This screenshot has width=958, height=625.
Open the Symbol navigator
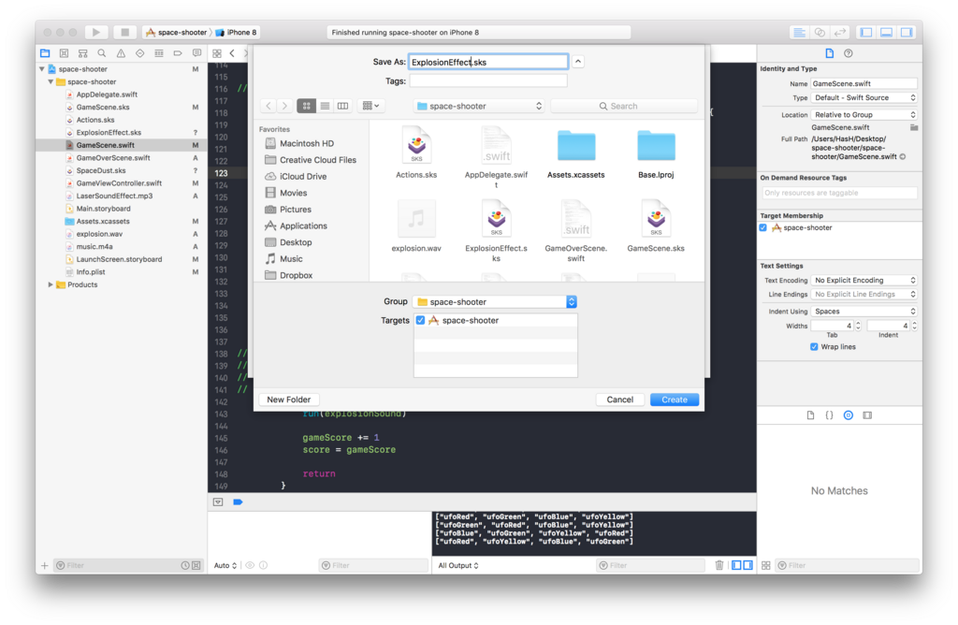point(83,53)
